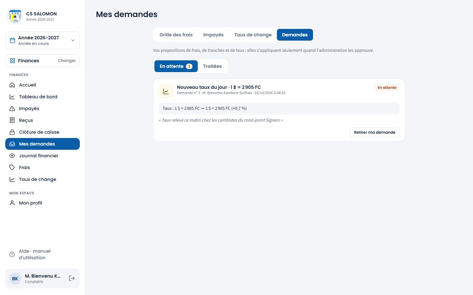The width and height of the screenshot is (473, 295).
Task: Expand the school year selector chevron
Action: coord(73,40)
